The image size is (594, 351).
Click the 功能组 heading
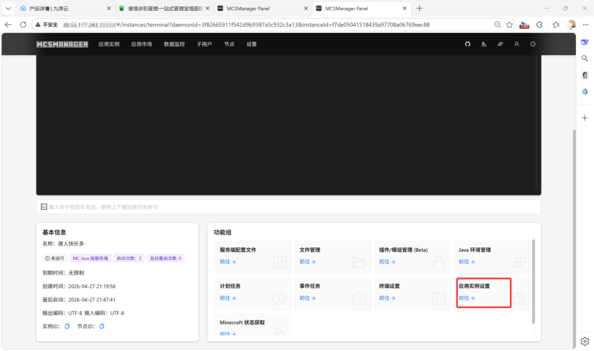[x=222, y=233]
